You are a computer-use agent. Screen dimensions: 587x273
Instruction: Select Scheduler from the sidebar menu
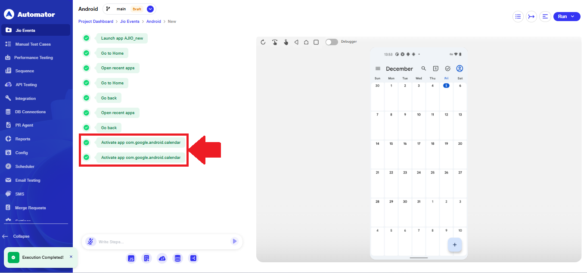[x=25, y=167]
